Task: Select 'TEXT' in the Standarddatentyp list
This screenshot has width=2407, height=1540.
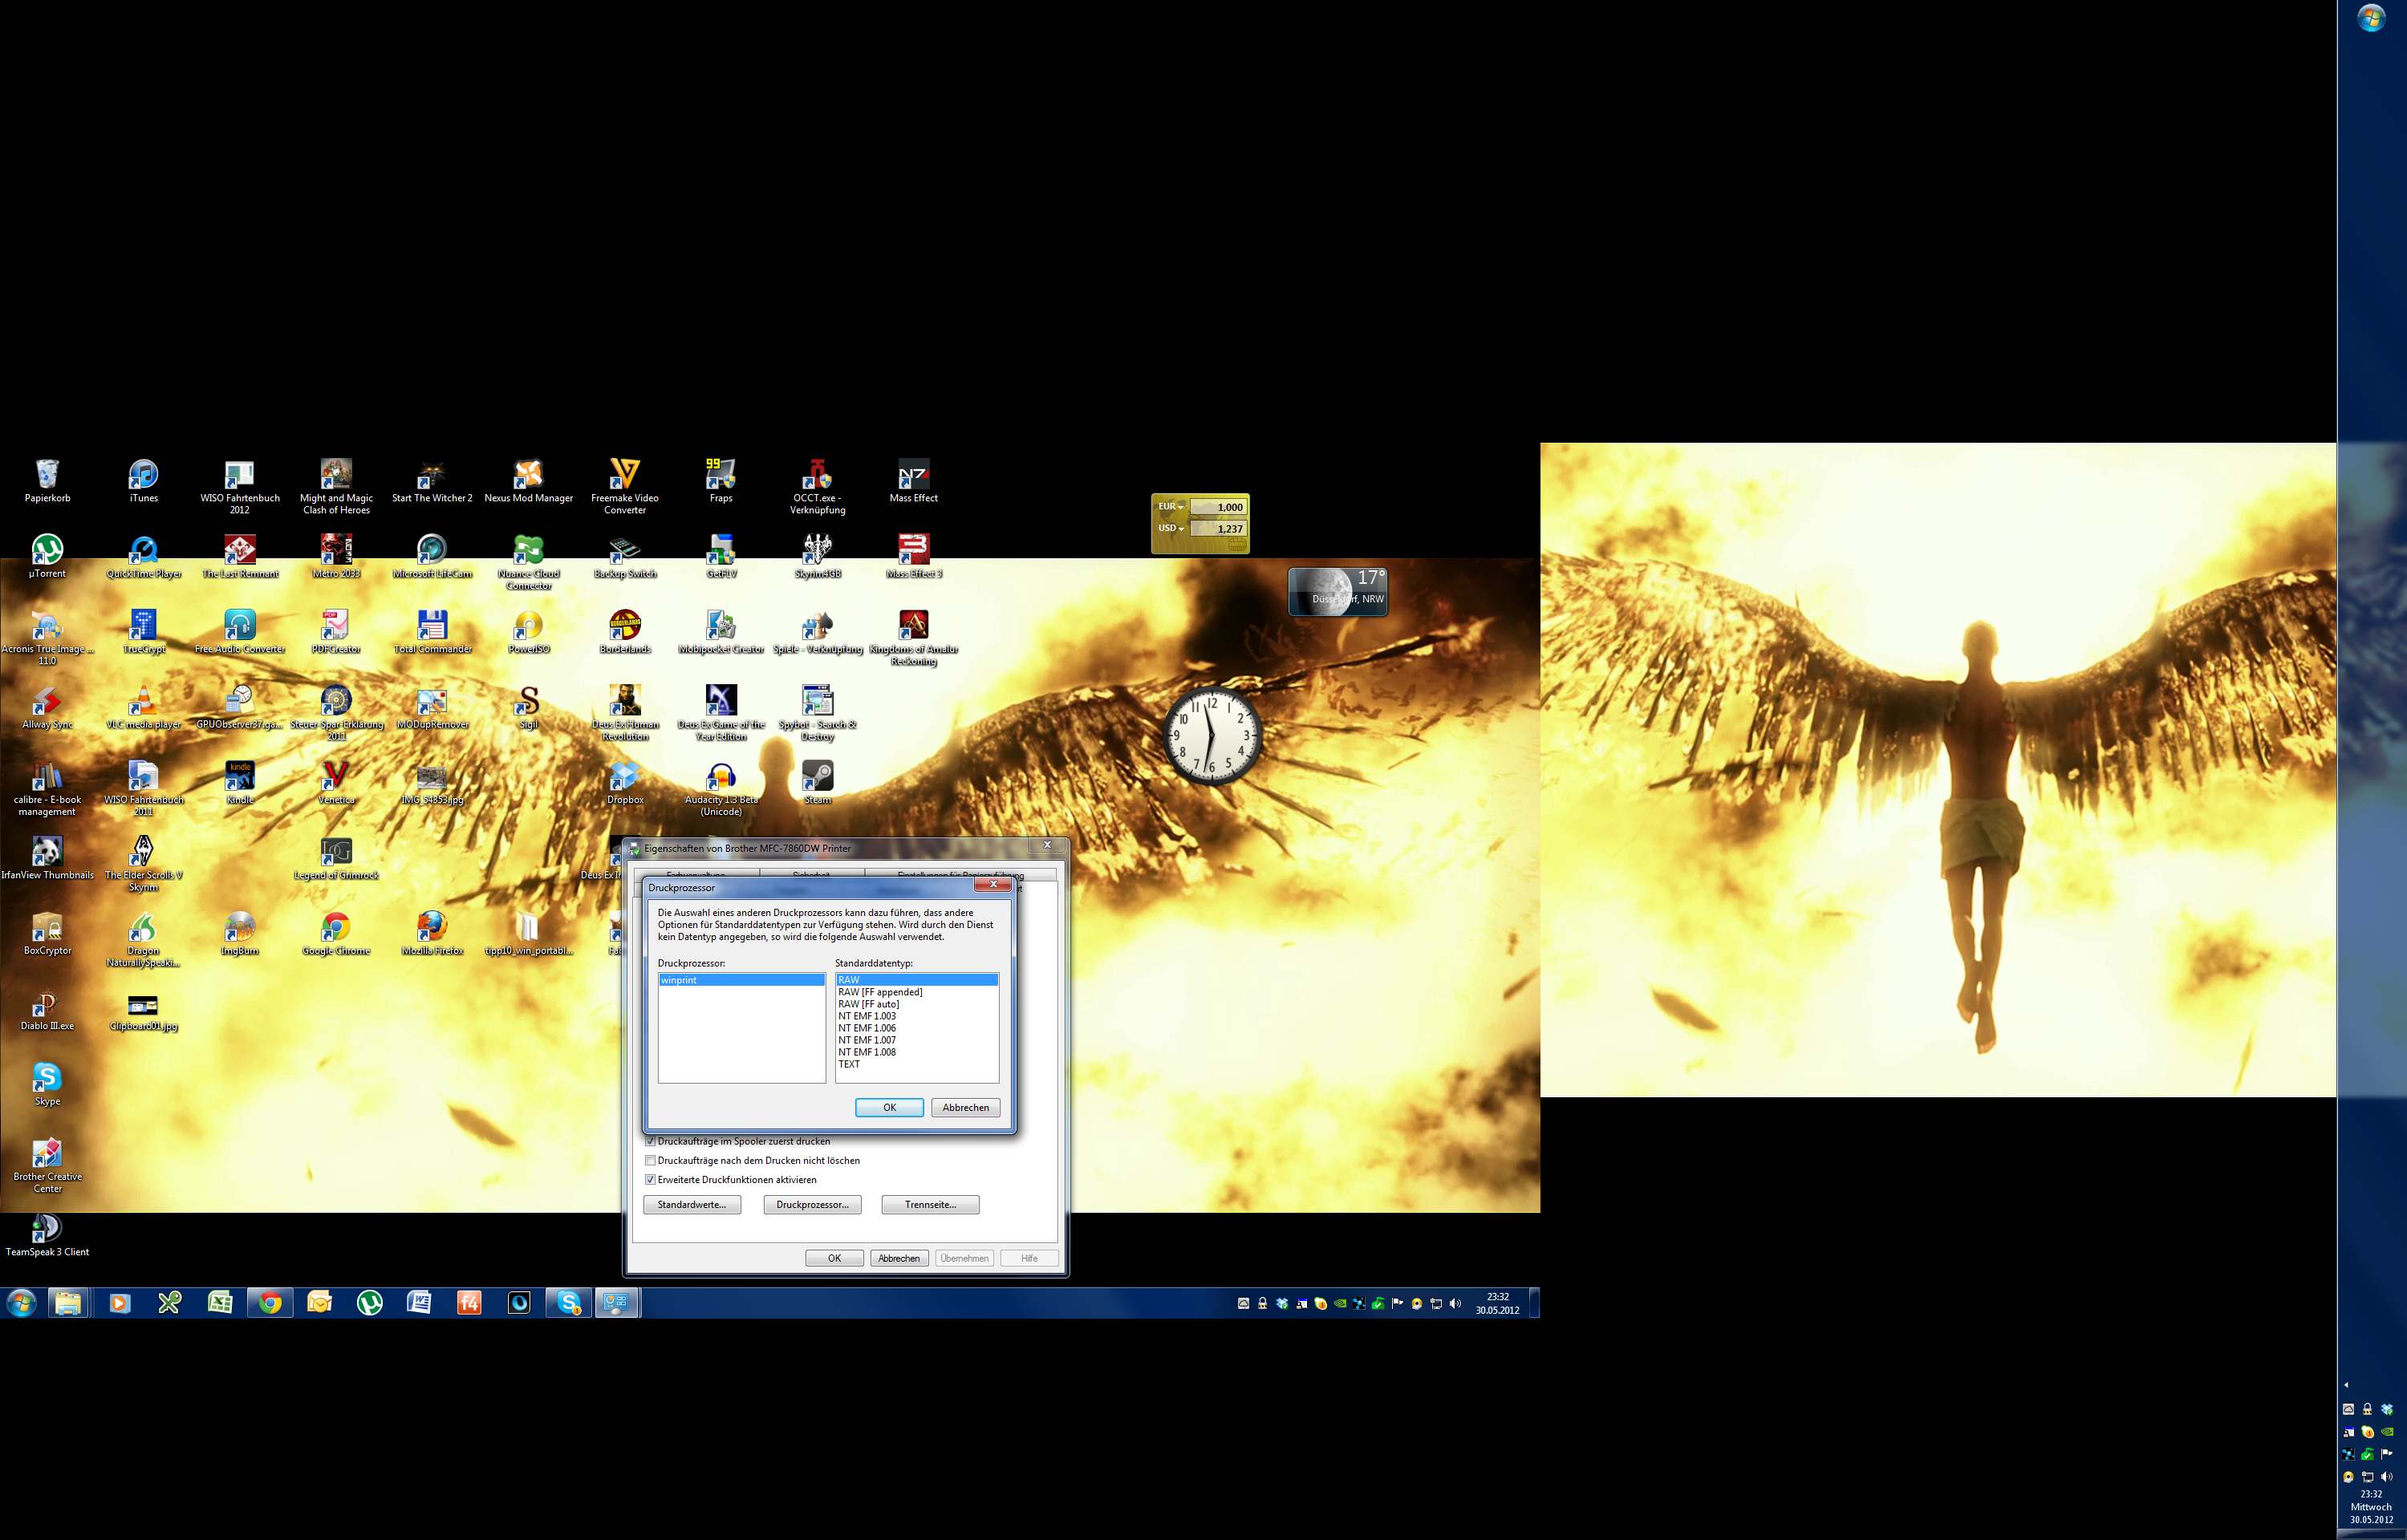Action: [849, 1064]
